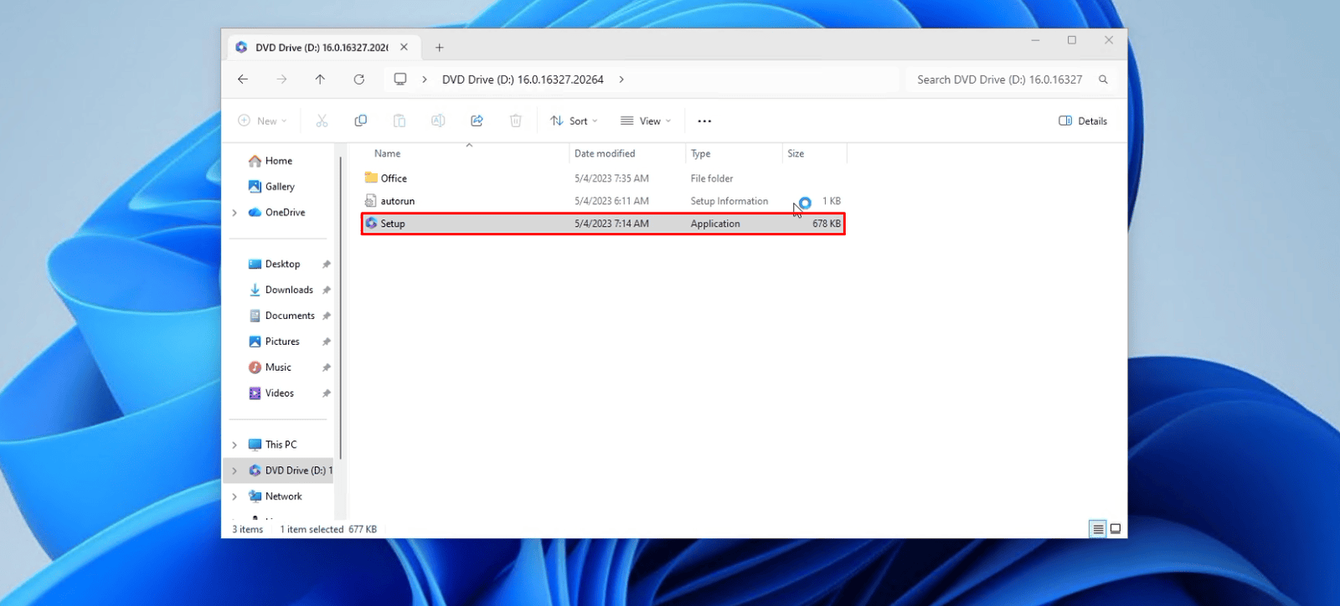Open Videos in navigation pane

click(x=271, y=393)
